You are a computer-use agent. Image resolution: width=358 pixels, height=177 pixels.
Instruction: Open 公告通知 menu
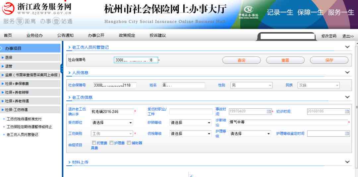[x=65, y=35]
